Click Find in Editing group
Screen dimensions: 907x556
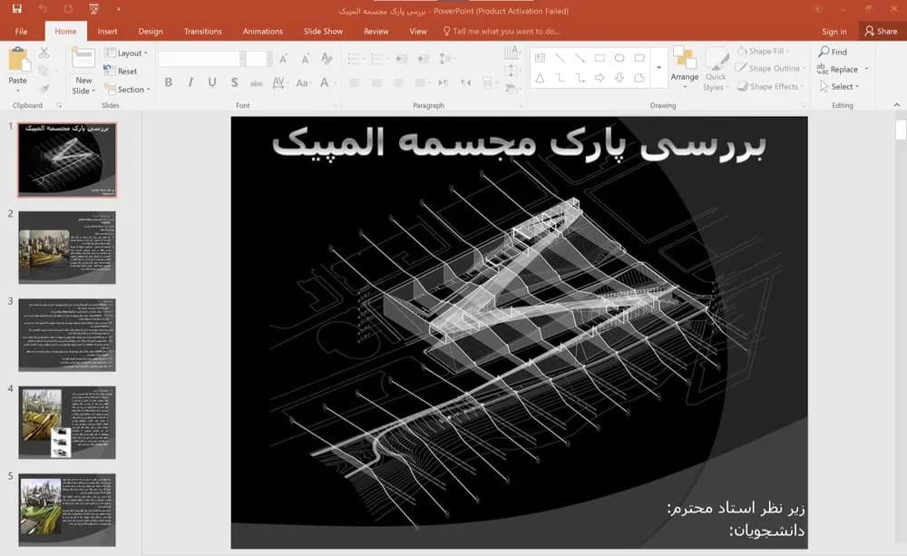[x=833, y=52]
